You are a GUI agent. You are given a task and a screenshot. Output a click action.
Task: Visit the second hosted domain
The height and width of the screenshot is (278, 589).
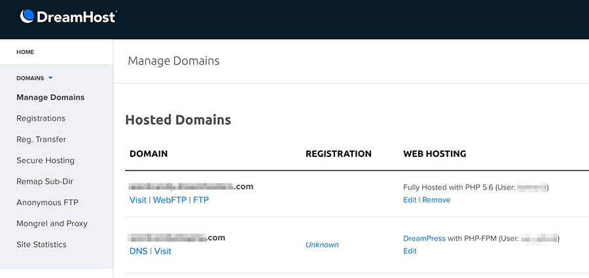(162, 251)
